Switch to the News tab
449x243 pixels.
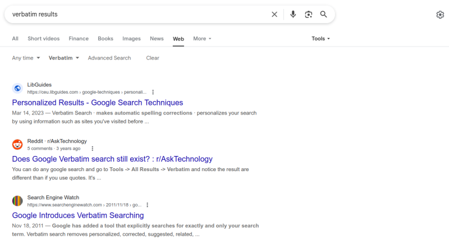click(157, 39)
